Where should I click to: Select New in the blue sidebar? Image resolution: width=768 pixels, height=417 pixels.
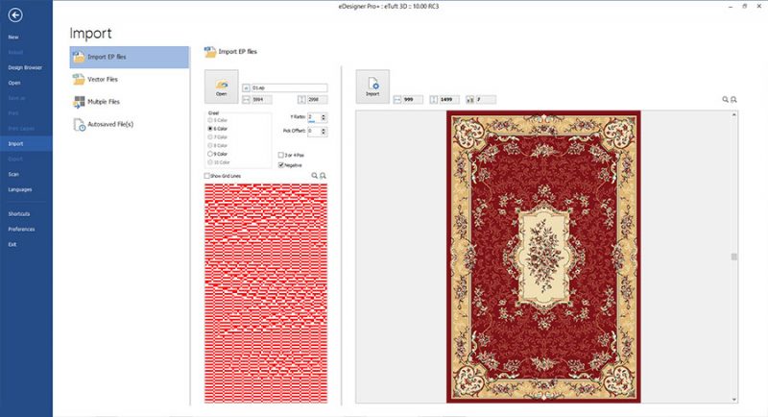click(13, 37)
